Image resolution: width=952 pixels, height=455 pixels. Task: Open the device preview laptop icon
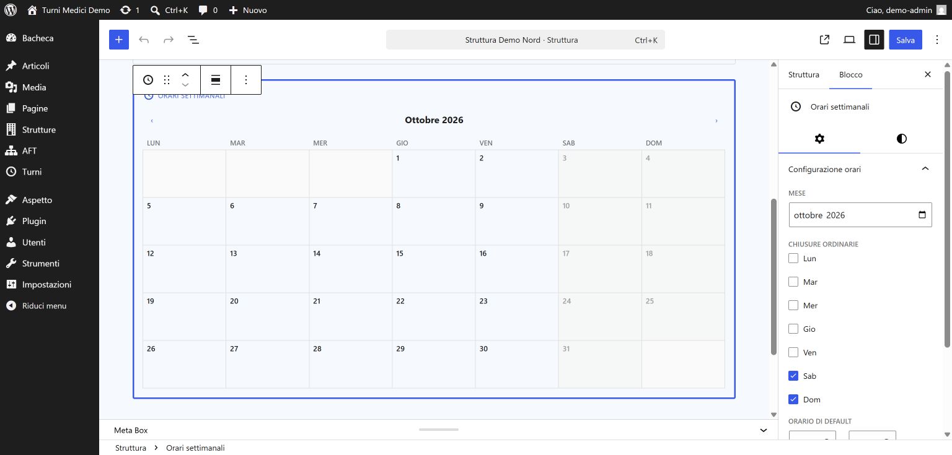(849, 40)
